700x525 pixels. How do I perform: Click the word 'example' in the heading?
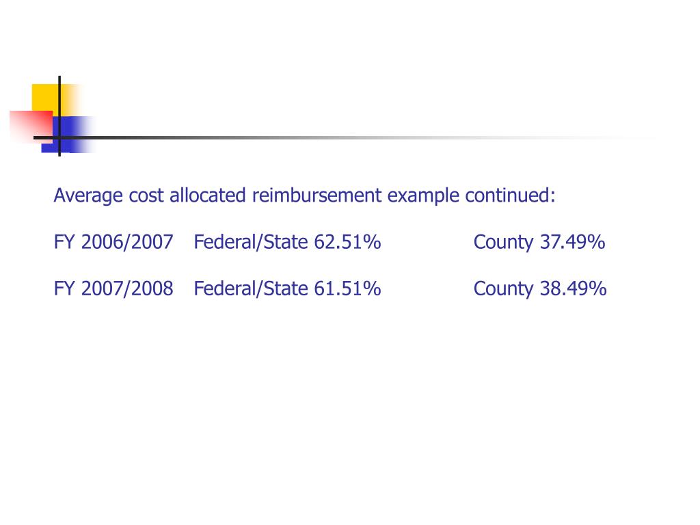click(423, 196)
